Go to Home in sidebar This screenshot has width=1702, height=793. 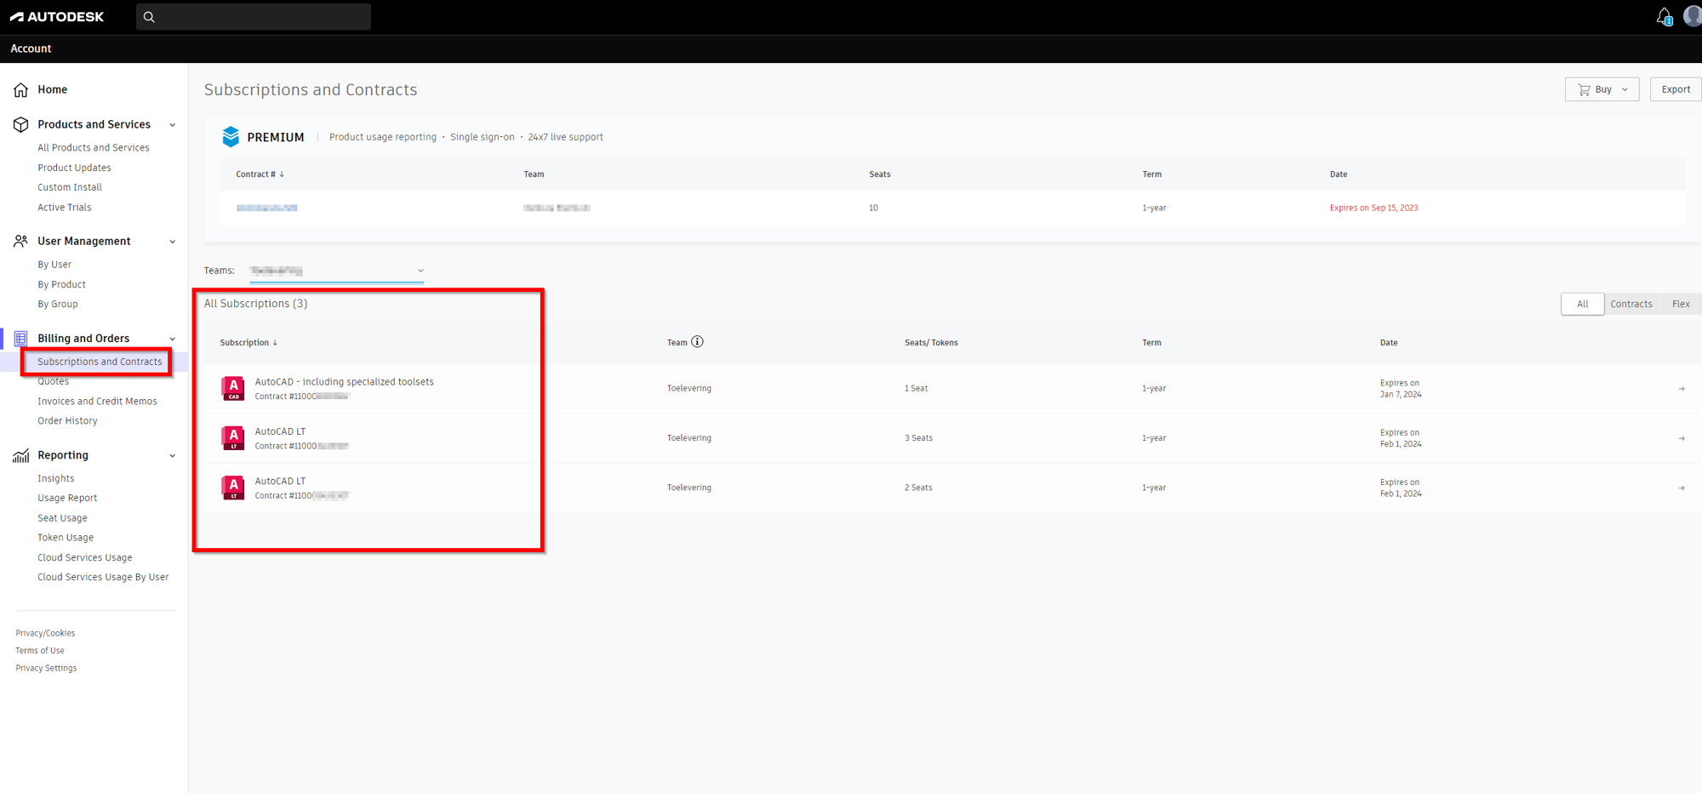(x=52, y=89)
